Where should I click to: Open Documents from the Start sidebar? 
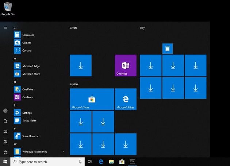5,121
